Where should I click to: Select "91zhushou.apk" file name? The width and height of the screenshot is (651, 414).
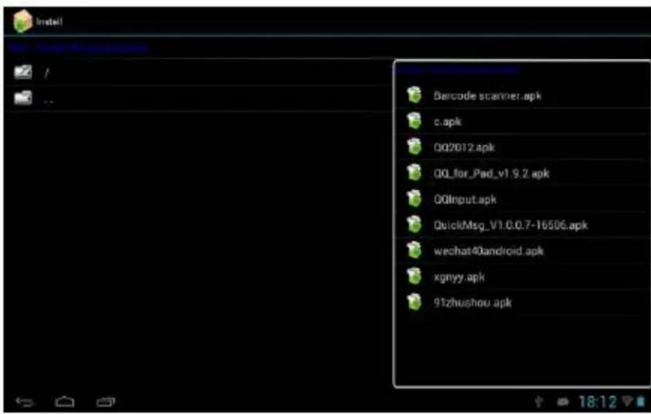pos(473,302)
